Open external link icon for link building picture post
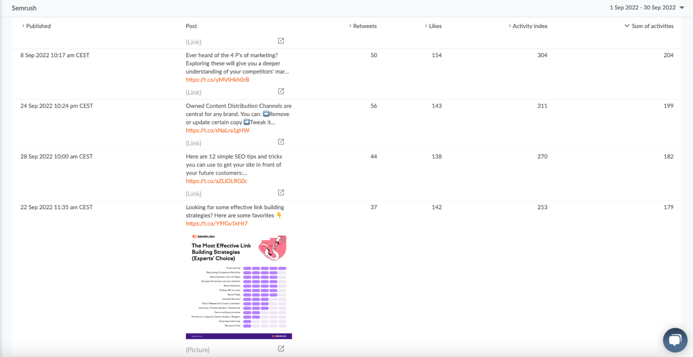The image size is (693, 357). tap(281, 349)
